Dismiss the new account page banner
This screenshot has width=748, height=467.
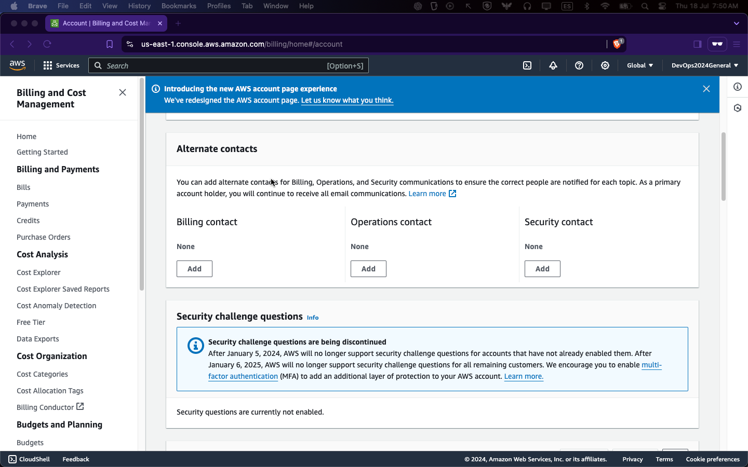[706, 89]
